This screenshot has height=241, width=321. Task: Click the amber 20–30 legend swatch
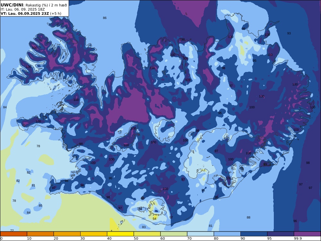point(67,234)
